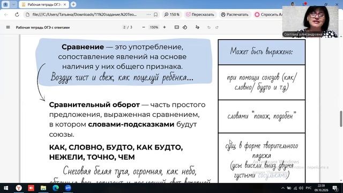Click the heading Сравнительный оборот

pyautogui.click(x=94, y=105)
